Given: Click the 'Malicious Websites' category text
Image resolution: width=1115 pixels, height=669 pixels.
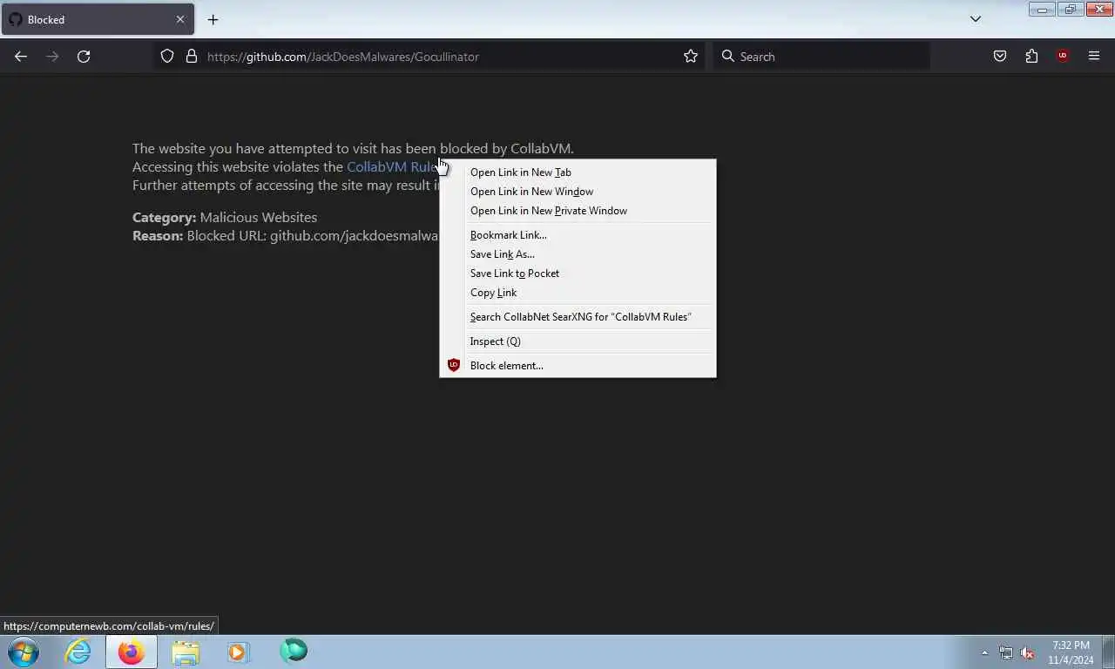Looking at the screenshot, I should 259,218.
